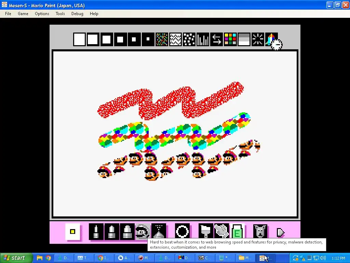Open the colored squares palette icon
350x263 pixels.
pyautogui.click(x=230, y=39)
